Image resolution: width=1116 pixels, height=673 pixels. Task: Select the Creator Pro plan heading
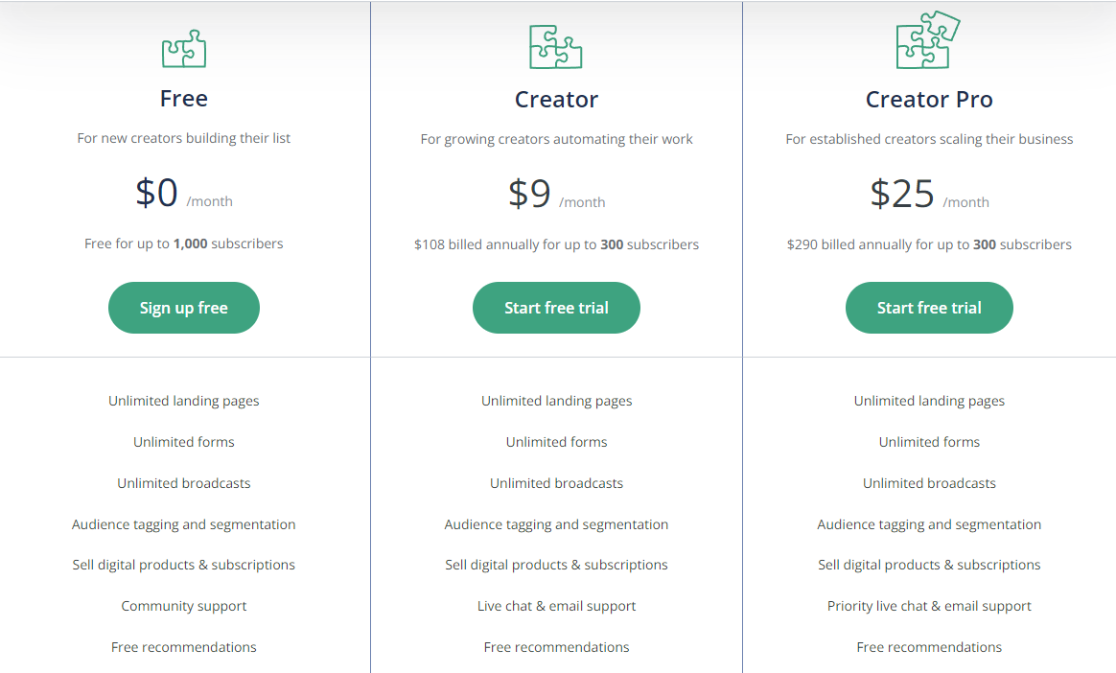click(x=929, y=99)
